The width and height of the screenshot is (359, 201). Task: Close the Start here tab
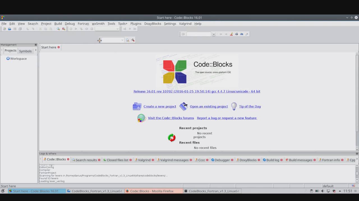pos(59,47)
